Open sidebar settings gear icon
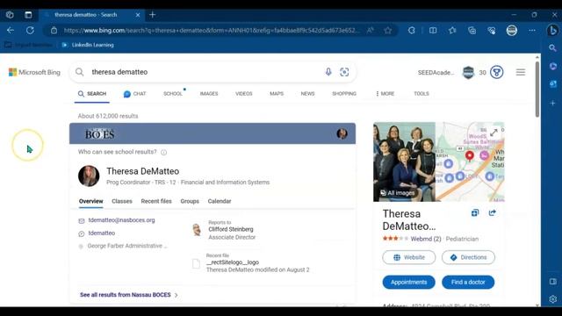The height and width of the screenshot is (316, 562). tap(552, 298)
